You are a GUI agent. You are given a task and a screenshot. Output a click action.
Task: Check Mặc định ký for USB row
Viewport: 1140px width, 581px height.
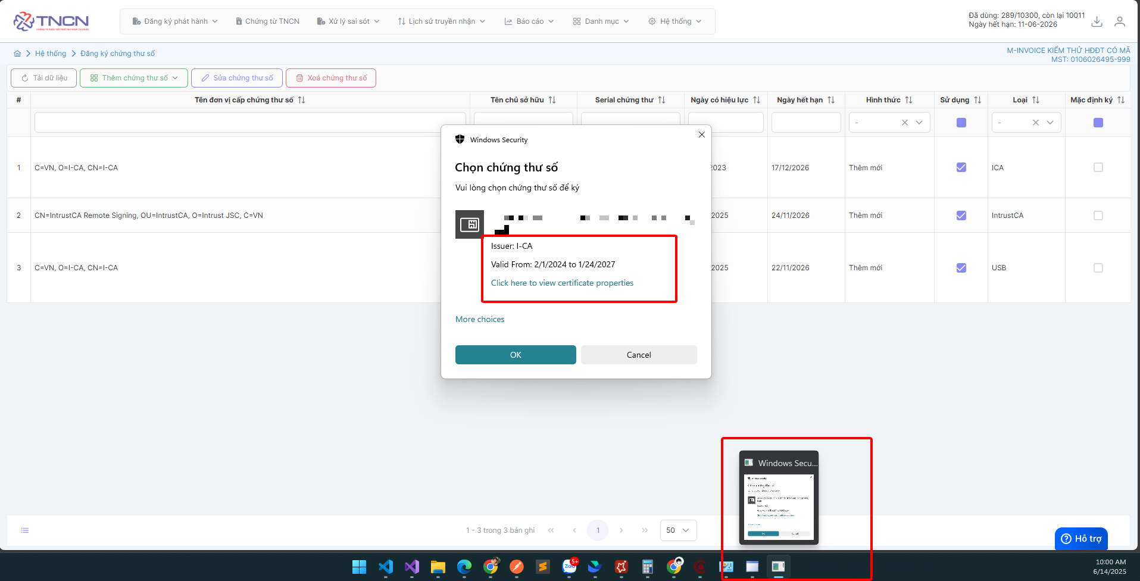click(x=1098, y=268)
